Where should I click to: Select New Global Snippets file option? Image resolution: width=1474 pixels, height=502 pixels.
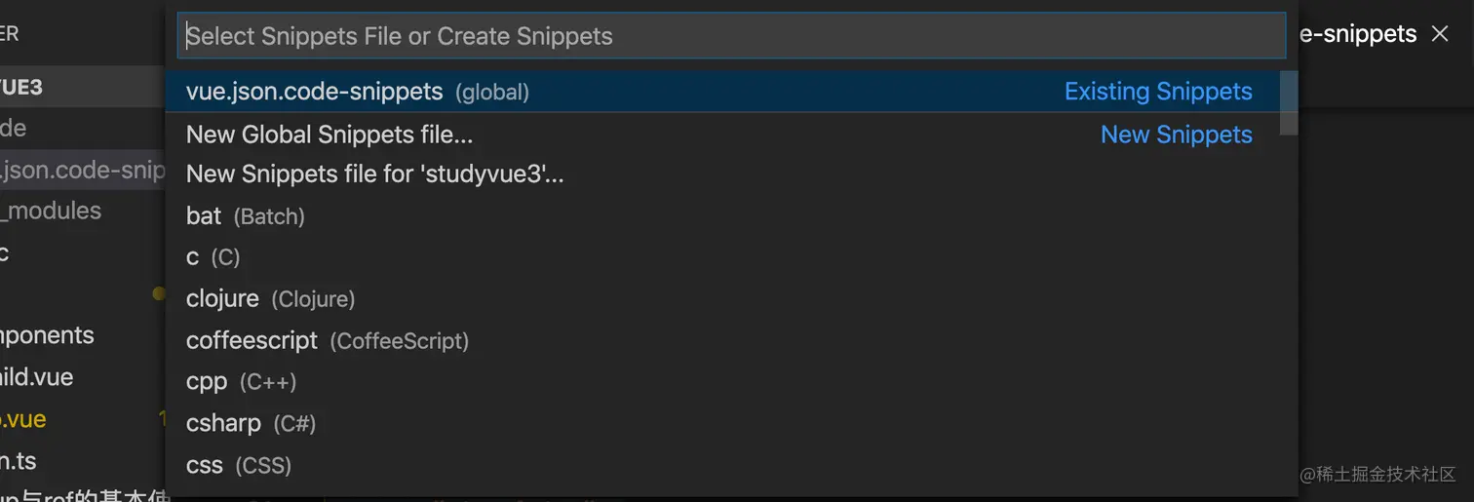click(330, 135)
